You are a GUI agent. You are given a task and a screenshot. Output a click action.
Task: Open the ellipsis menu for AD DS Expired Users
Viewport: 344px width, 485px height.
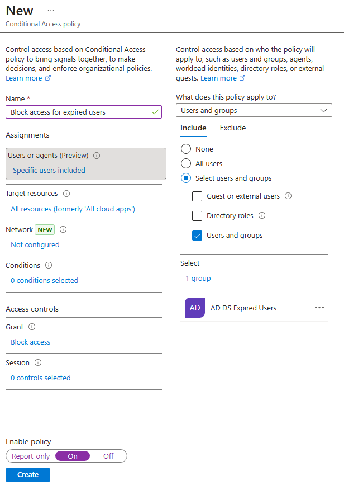click(319, 308)
